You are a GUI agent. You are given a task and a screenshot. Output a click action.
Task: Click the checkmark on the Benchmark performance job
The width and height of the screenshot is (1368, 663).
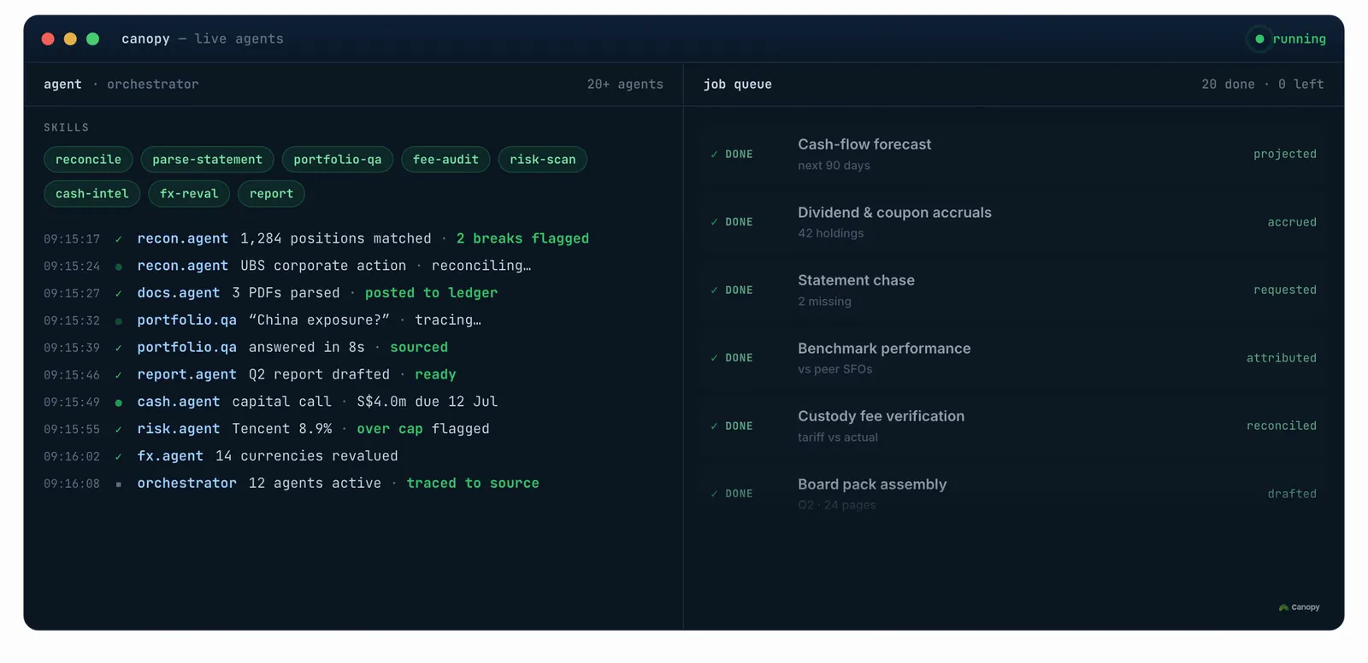[714, 358]
